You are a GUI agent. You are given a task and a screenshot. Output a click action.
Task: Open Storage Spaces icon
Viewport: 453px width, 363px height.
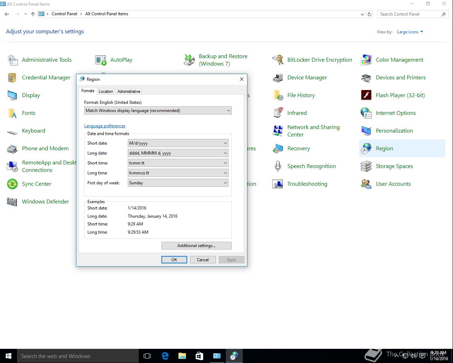click(366, 166)
